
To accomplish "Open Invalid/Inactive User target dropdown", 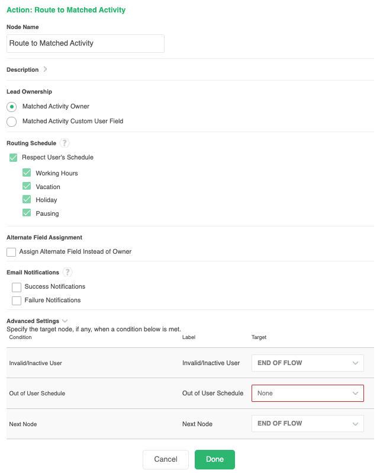I will coord(307,363).
